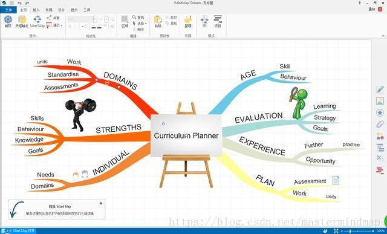Open the shapes icon in right sidebar
Viewport: 387px width, 234px height.
click(x=380, y=136)
